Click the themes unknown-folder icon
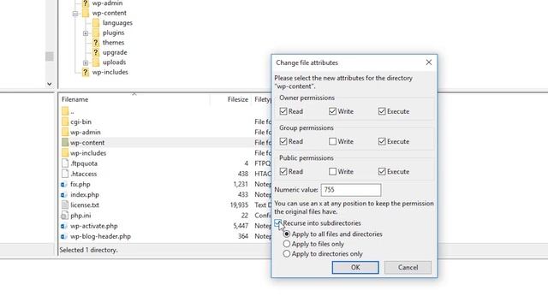This screenshot has width=548, height=308. [96, 43]
